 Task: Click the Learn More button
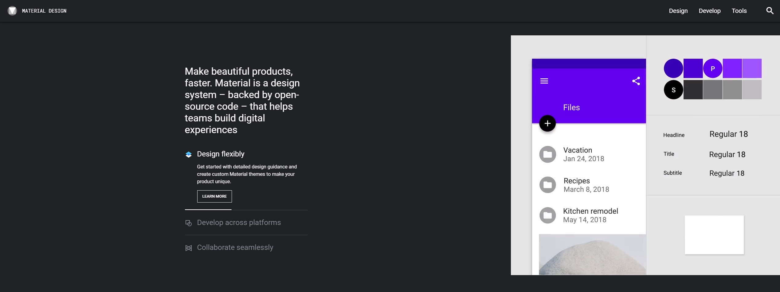(214, 196)
